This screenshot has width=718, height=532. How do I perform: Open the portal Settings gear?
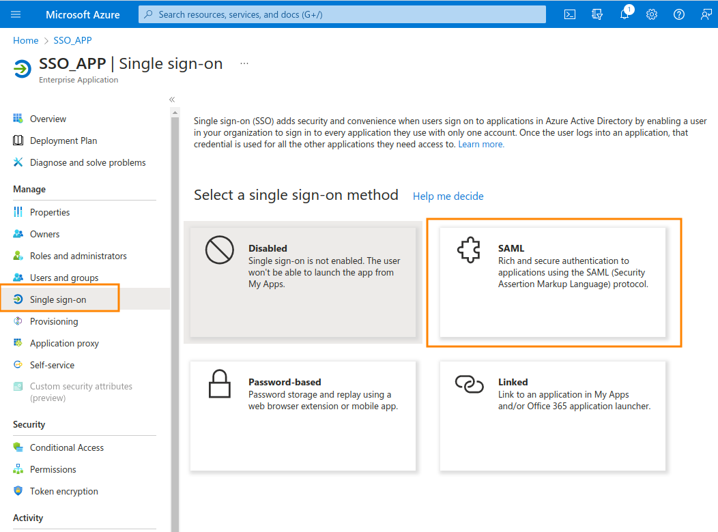(652, 14)
